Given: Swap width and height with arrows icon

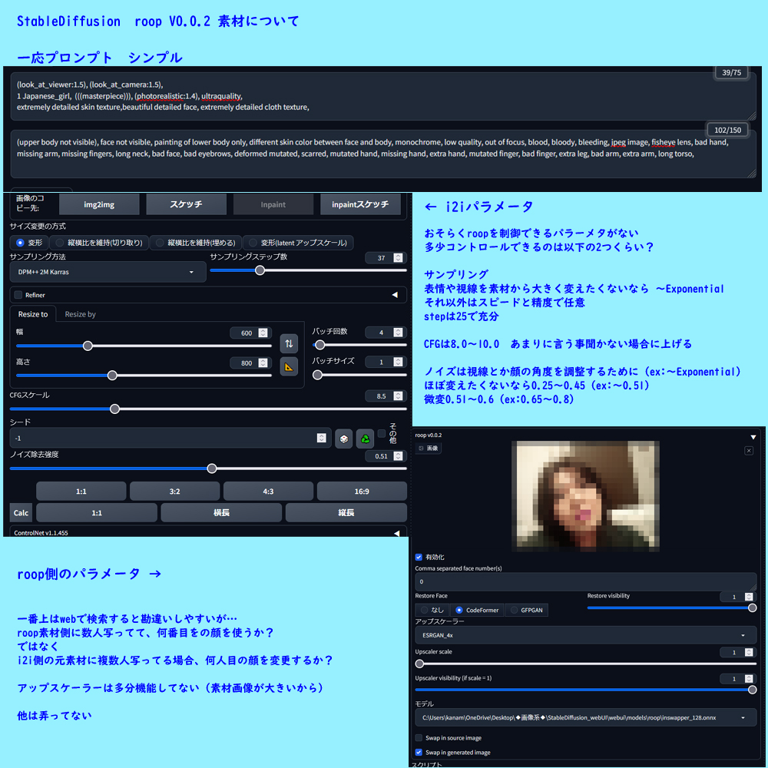Looking at the screenshot, I should tap(289, 343).
